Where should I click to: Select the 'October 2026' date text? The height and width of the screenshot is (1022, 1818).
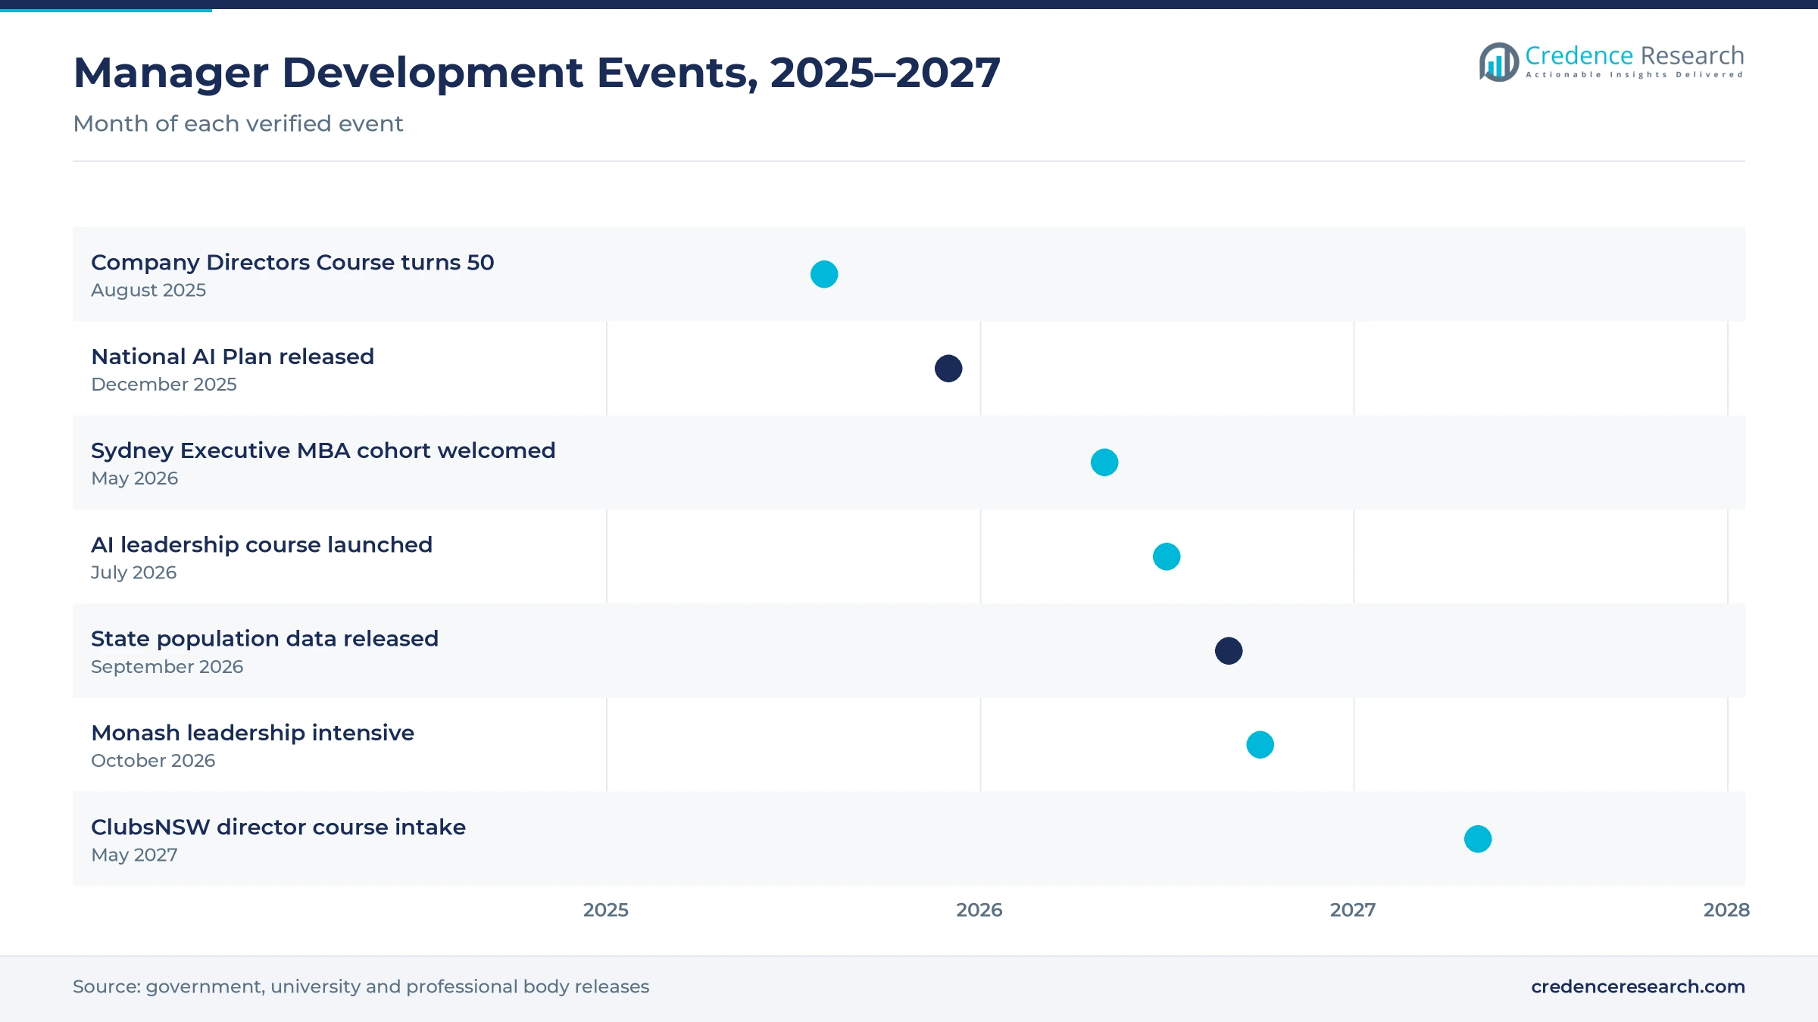click(x=153, y=761)
